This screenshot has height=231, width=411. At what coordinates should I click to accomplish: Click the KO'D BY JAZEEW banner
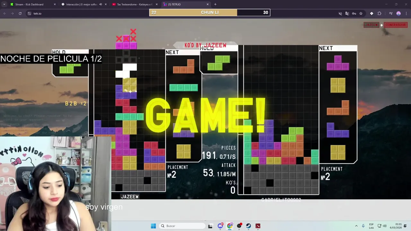[205, 45]
